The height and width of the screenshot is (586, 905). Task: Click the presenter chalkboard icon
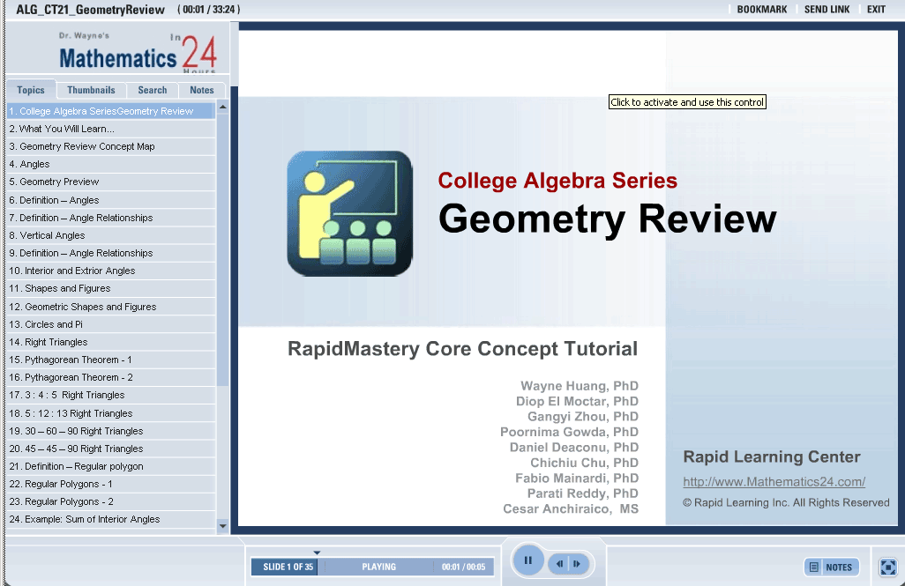[x=349, y=213]
